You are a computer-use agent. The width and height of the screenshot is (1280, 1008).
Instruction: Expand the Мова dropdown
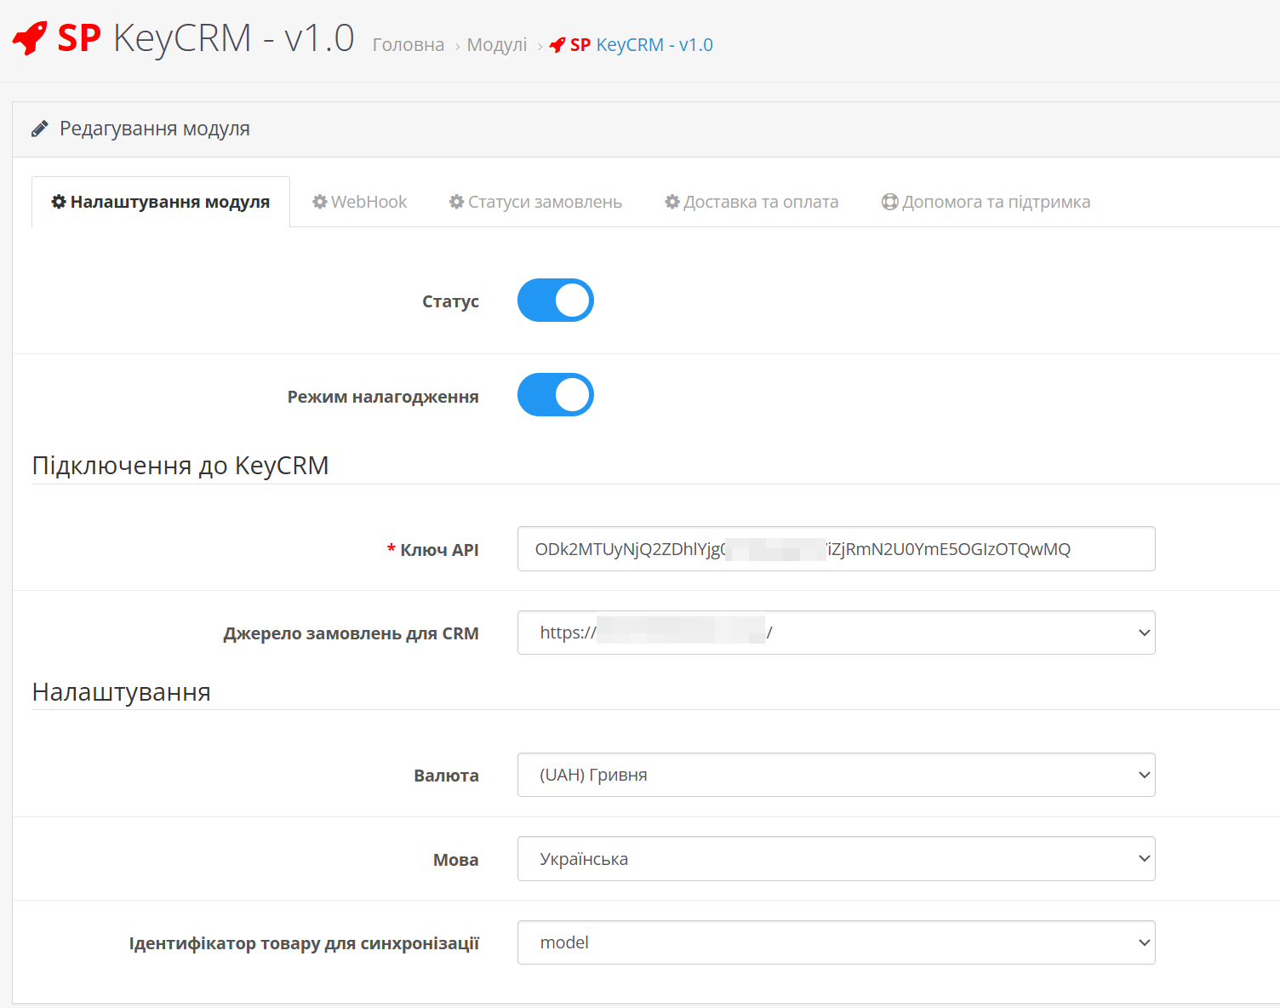837,858
